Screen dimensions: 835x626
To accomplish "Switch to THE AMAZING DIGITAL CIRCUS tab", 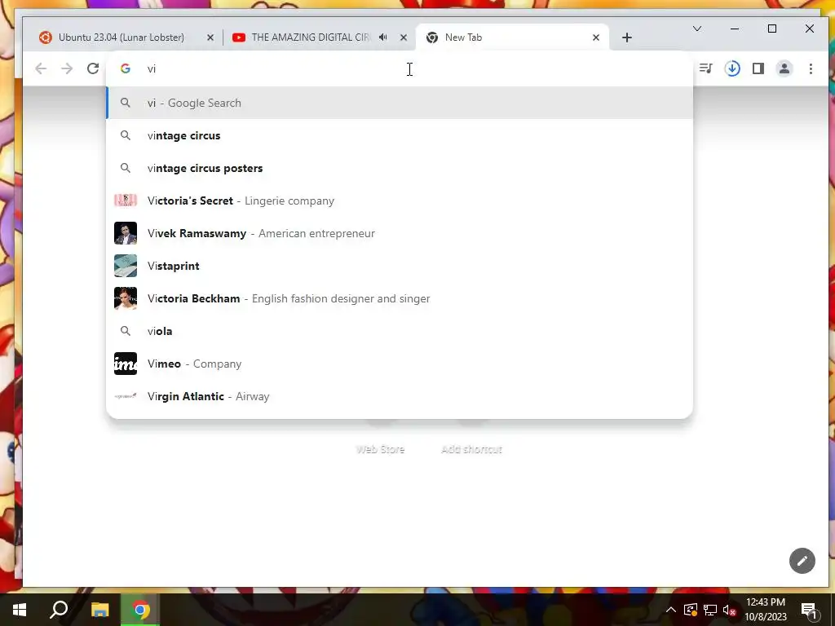I will (x=319, y=37).
